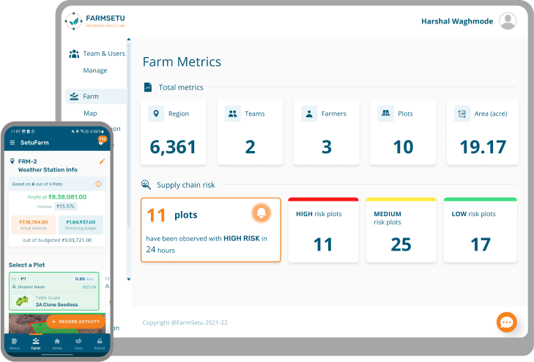Open Manage under Team & Users
The width and height of the screenshot is (534, 362).
(x=94, y=70)
